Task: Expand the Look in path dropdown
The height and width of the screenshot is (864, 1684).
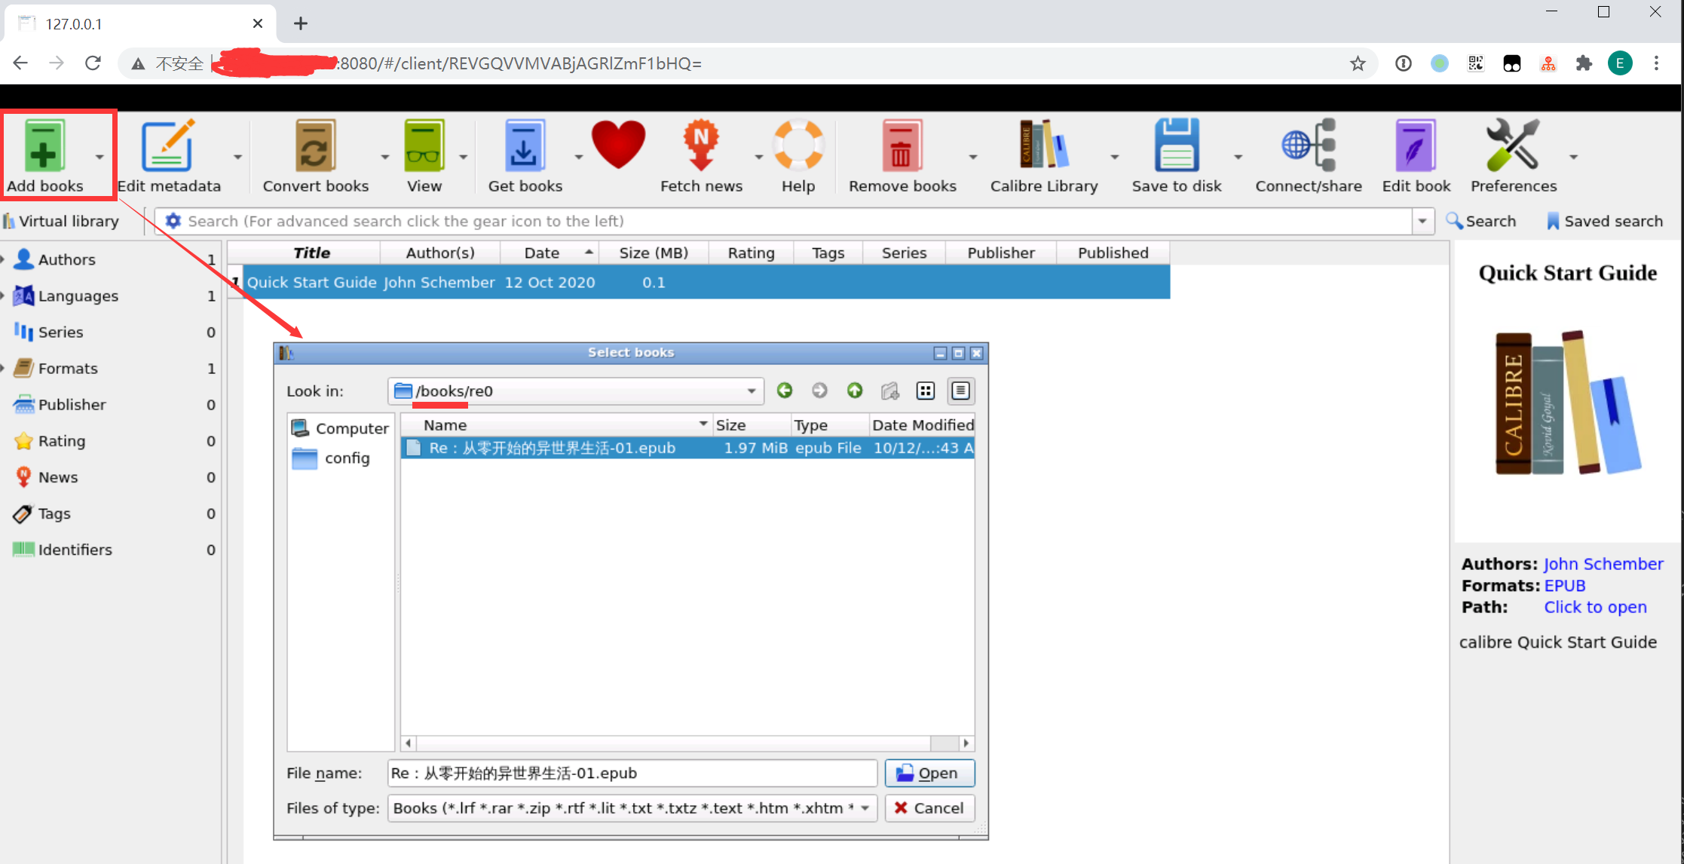Action: [x=751, y=391]
